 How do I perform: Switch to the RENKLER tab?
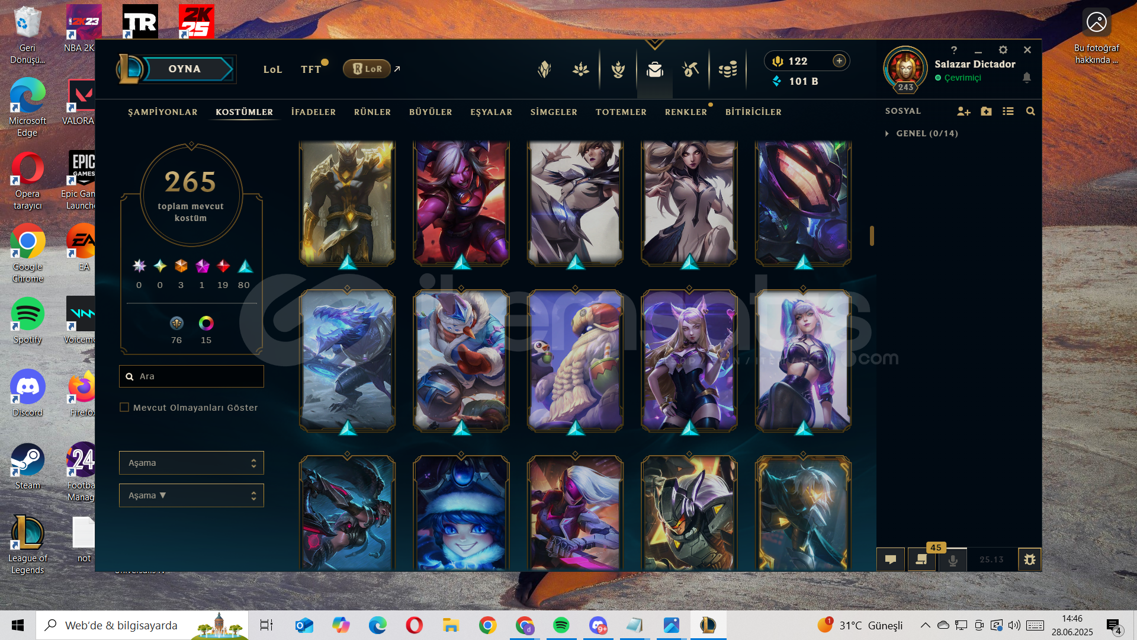pos(686,112)
